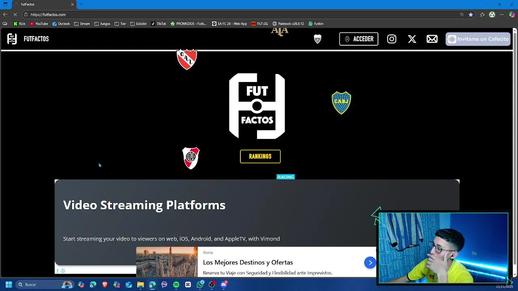Select the Independiente (CAI) club crest
Image resolution: width=518 pixels, height=291 pixels.
coord(187,59)
